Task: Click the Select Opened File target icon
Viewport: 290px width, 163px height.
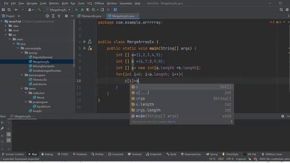Action: pyautogui.click(x=47, y=16)
